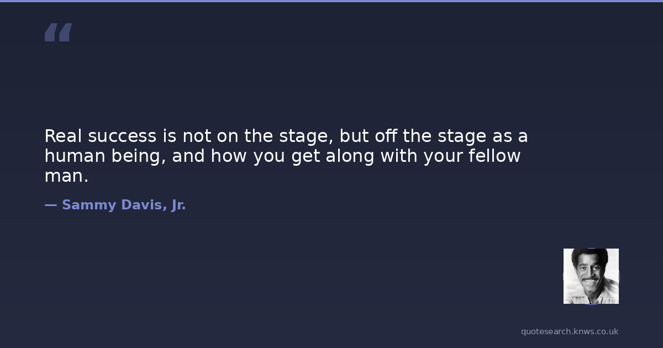
Task: Click the word "Sammy" in the attribution
Action: [x=83, y=205]
